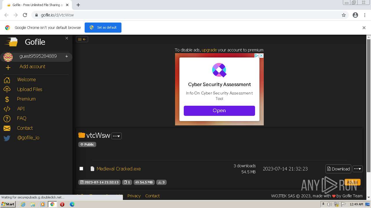371x208 pixels.
Task: Click the Cyber Security Assessment ad title
Action: click(219, 85)
